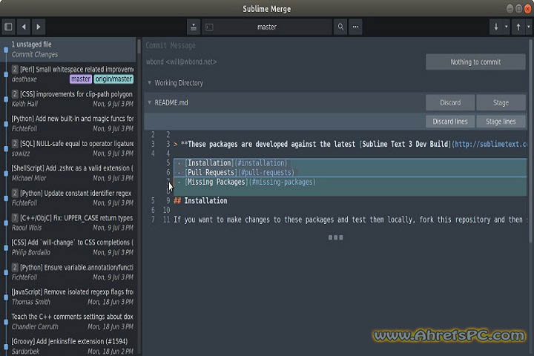
Task: Click the commit list vertical scrollbar
Action: click(x=139, y=46)
